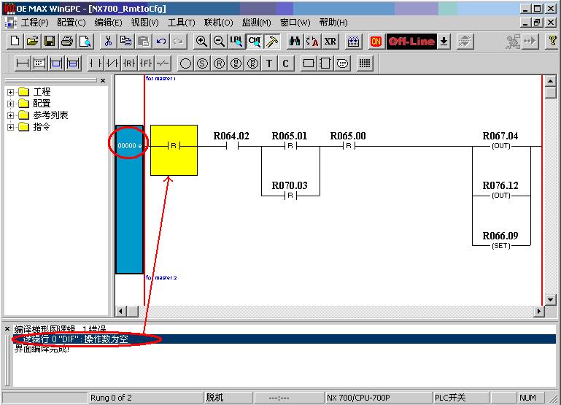This screenshot has width=561, height=405.
Task: Insert a normally open contact
Action: click(x=96, y=63)
